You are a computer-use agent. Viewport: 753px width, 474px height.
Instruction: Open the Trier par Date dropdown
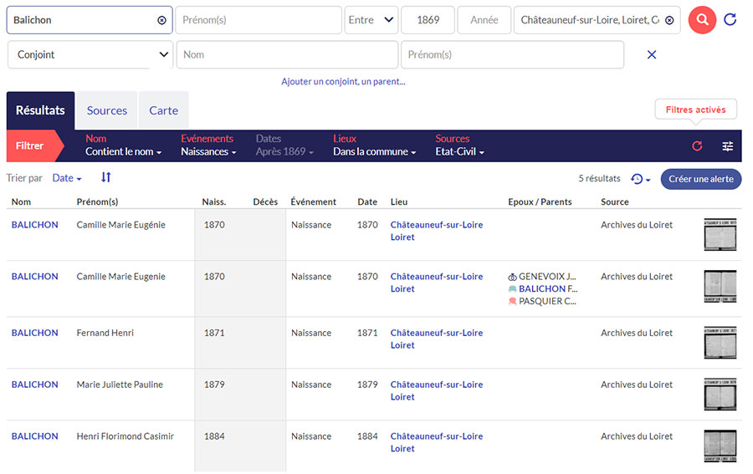(67, 178)
